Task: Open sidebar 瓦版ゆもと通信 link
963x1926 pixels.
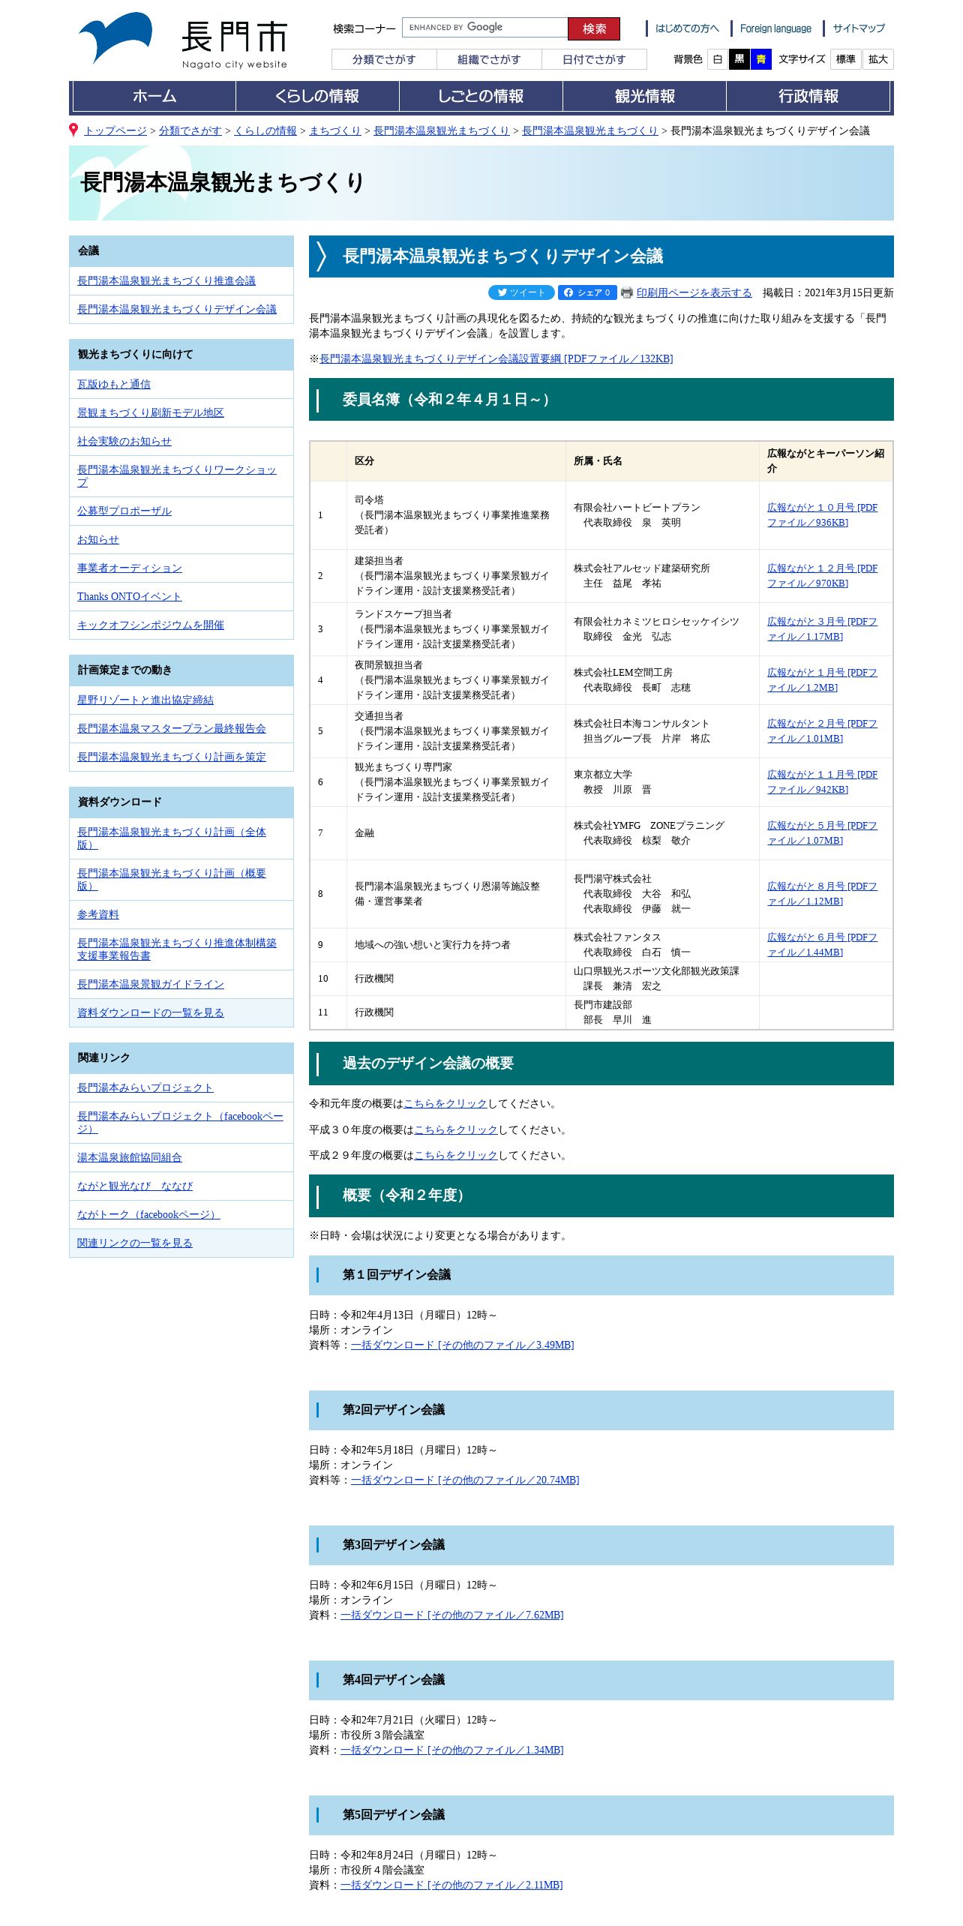Action: (114, 384)
